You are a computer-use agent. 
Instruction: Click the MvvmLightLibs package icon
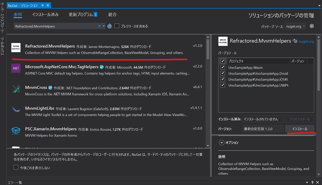pos(16,110)
